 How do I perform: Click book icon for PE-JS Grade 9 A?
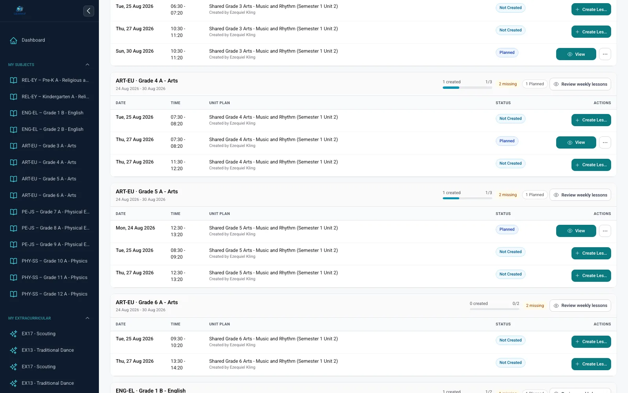click(x=13, y=244)
